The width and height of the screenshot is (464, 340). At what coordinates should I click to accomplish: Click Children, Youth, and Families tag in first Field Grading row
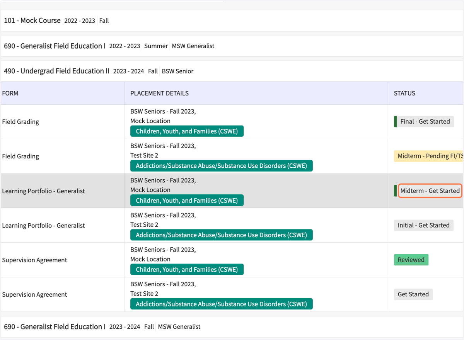pyautogui.click(x=187, y=131)
